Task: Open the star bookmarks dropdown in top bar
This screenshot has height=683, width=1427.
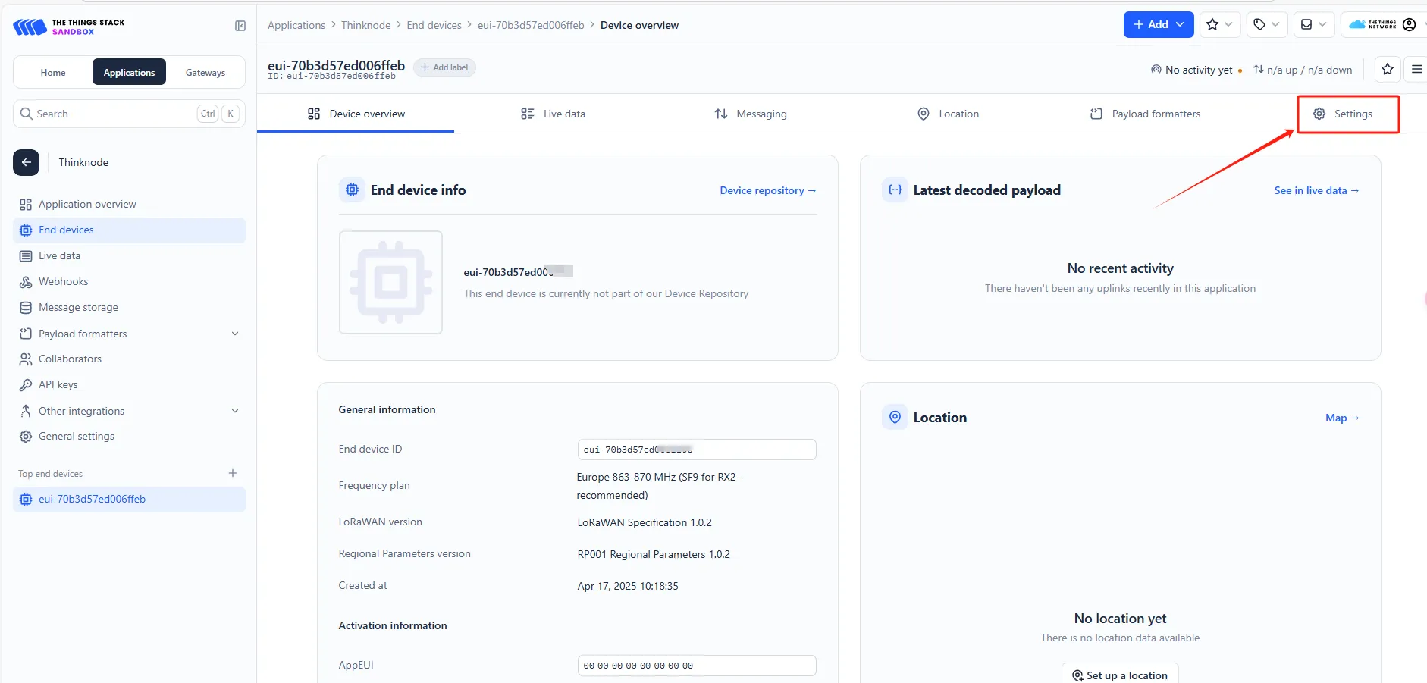Action: tap(1219, 25)
